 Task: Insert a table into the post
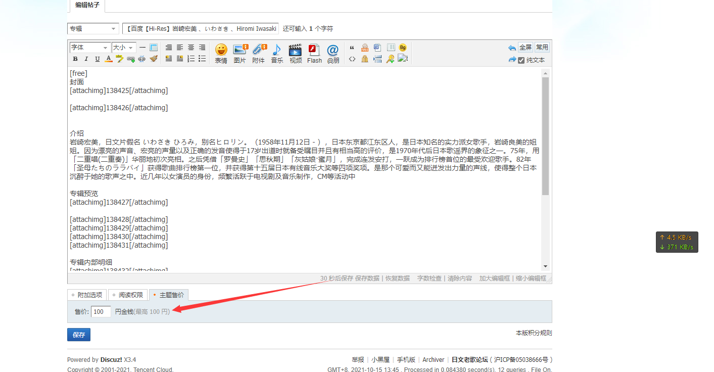click(x=154, y=48)
